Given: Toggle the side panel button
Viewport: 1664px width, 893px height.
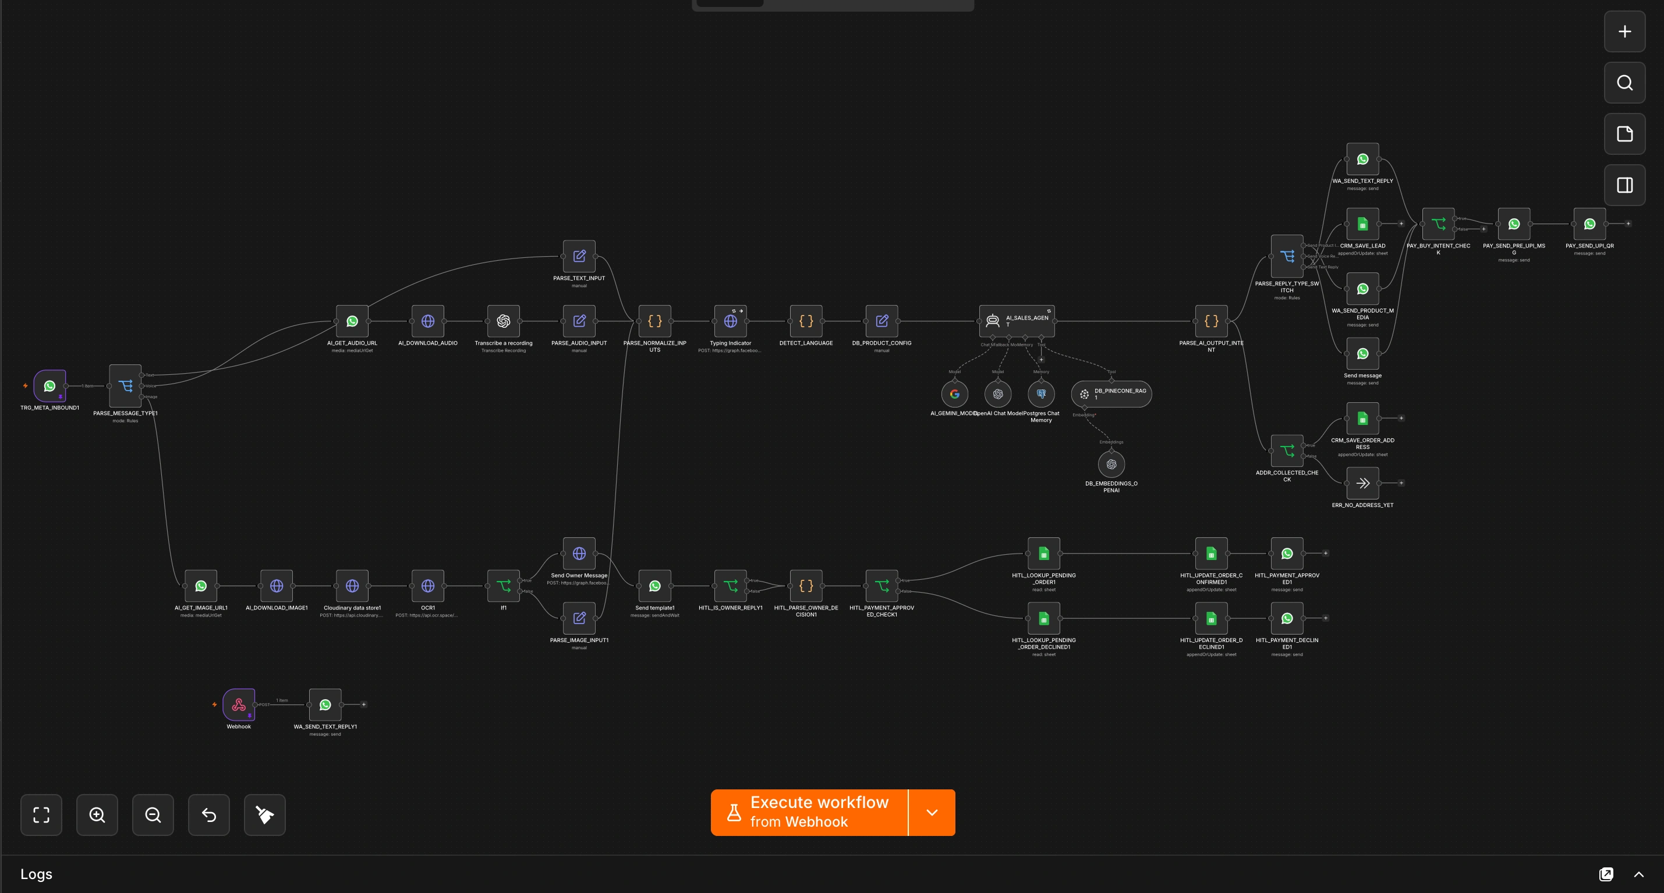Looking at the screenshot, I should click(x=1624, y=185).
